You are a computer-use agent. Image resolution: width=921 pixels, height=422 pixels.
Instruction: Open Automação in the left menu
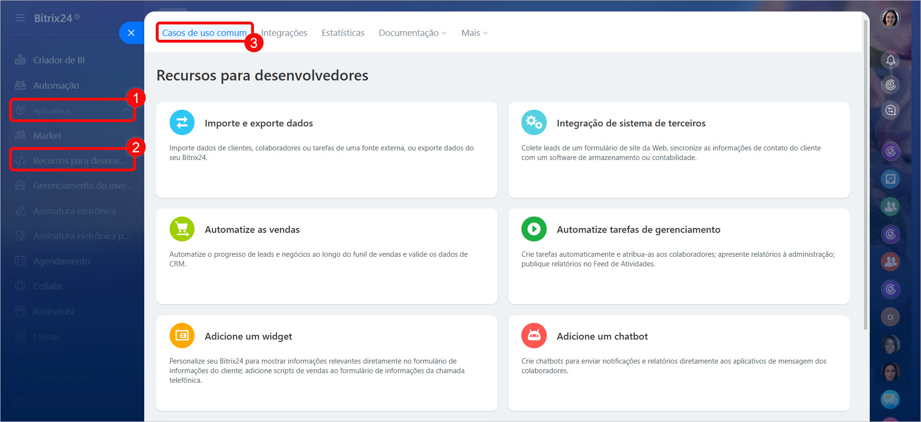pyautogui.click(x=56, y=85)
